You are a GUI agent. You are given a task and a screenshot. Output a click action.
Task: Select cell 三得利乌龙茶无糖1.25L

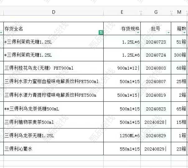pos(54,135)
